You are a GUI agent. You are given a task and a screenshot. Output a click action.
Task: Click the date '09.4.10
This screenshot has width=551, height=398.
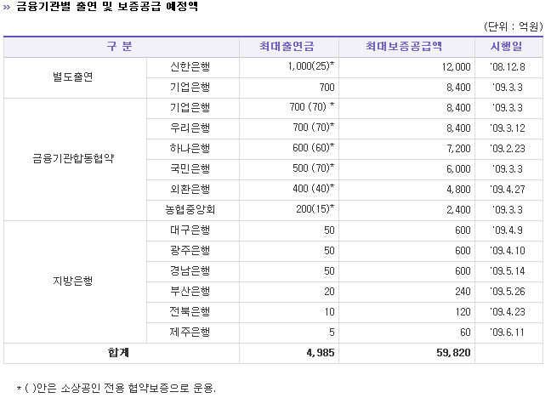pos(508,250)
